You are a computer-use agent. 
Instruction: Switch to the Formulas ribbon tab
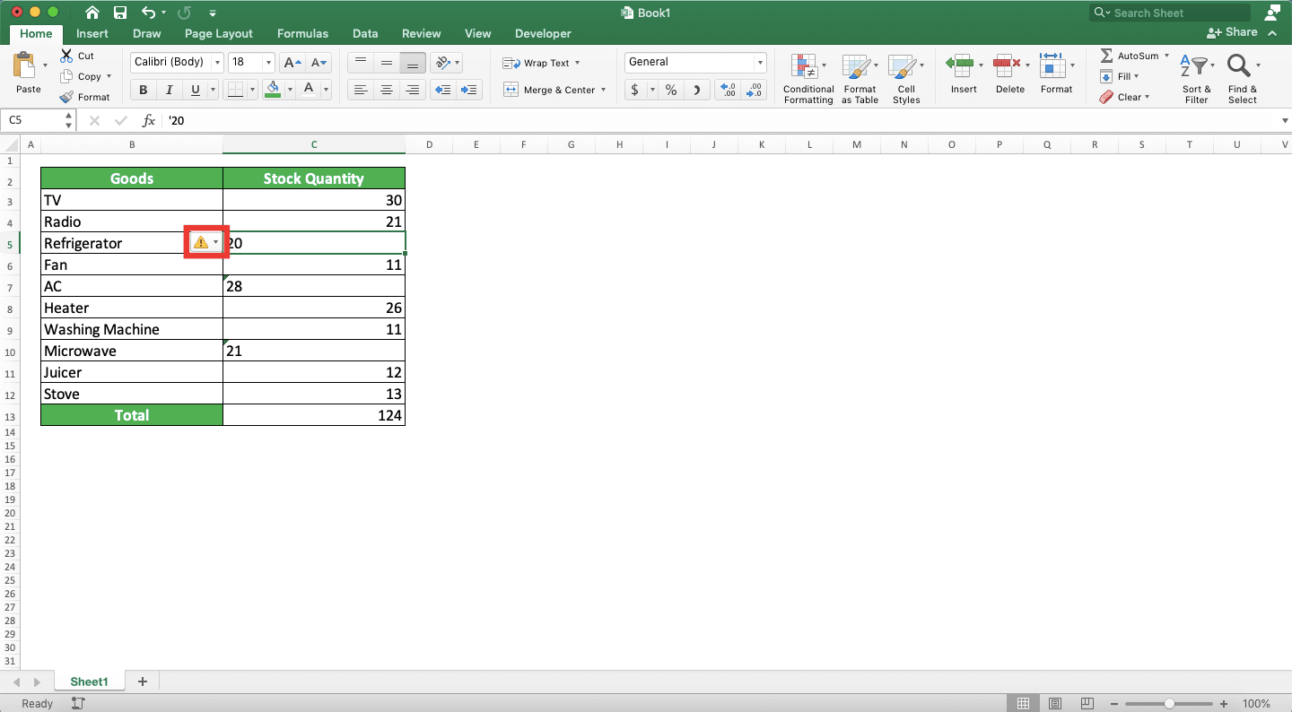[302, 33]
